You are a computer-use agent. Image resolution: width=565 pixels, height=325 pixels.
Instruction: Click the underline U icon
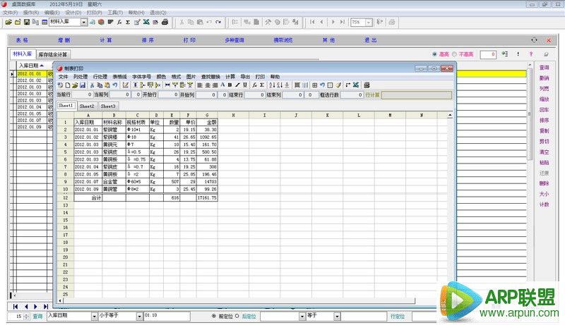(x=245, y=85)
